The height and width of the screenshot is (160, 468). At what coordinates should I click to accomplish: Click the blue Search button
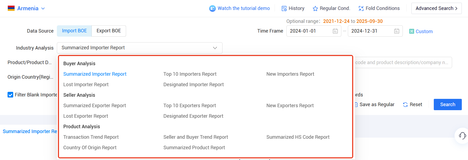click(x=448, y=105)
